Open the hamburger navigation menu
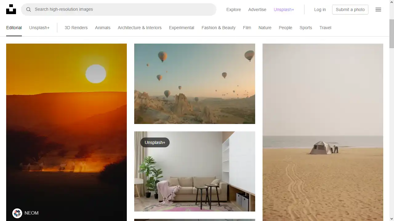 pos(378,10)
